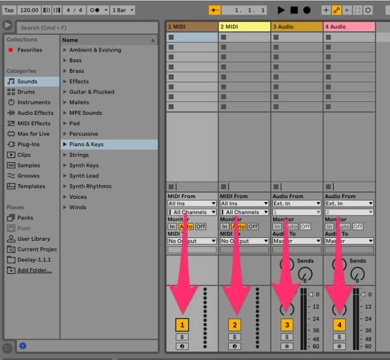Toggle the Follow playback arrow button
The height and width of the screenshot is (360, 390).
[214, 10]
